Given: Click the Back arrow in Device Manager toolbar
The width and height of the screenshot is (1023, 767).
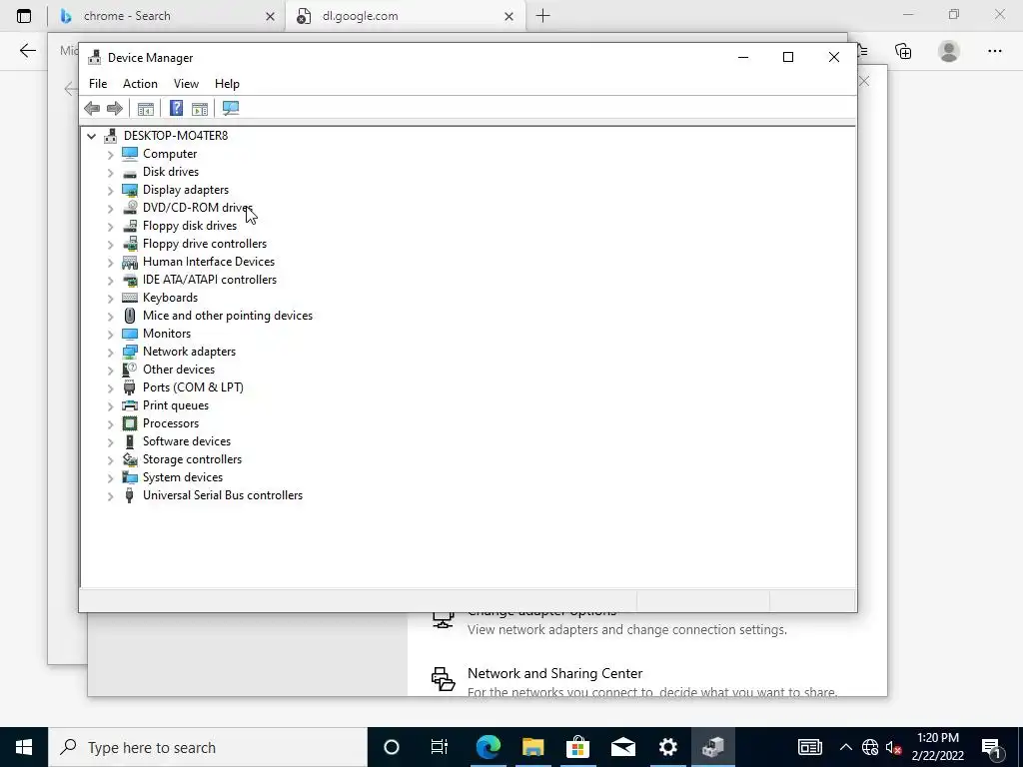Looking at the screenshot, I should [92, 108].
